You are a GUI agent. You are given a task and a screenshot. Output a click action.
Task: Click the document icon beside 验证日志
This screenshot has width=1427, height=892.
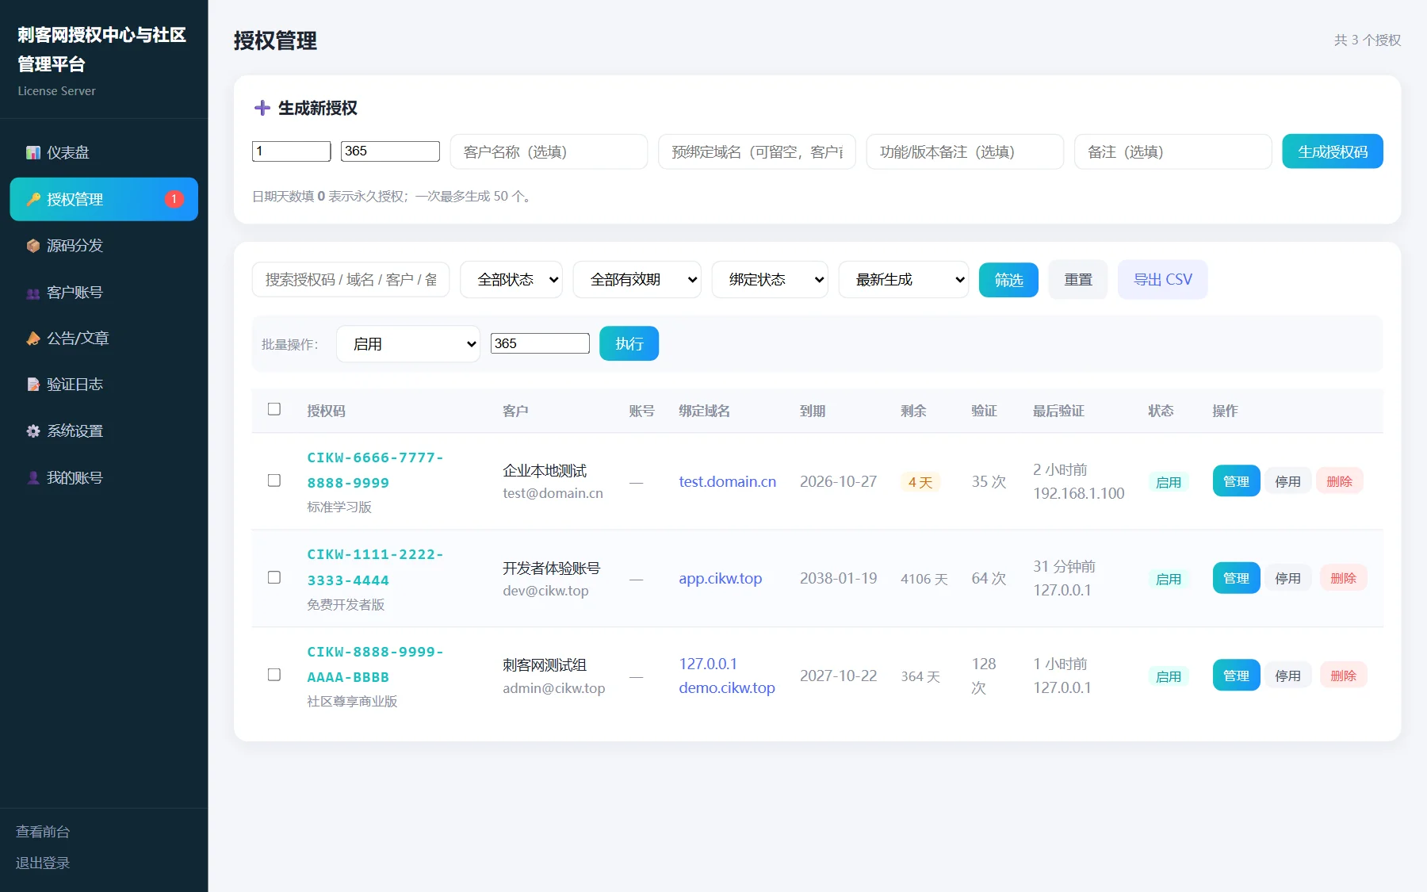33,385
